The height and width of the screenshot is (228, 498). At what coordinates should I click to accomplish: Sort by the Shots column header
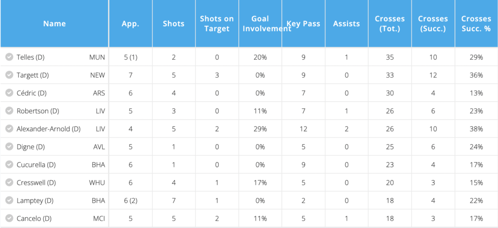coord(174,23)
